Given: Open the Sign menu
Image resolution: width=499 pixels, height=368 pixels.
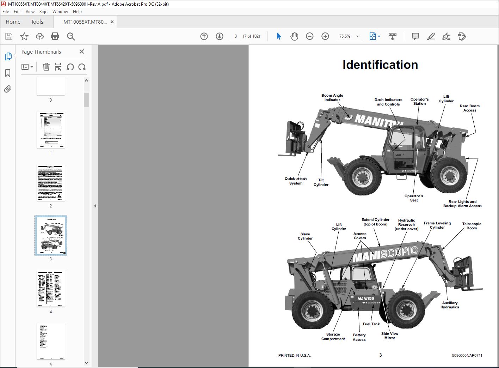Looking at the screenshot, I should coord(43,12).
